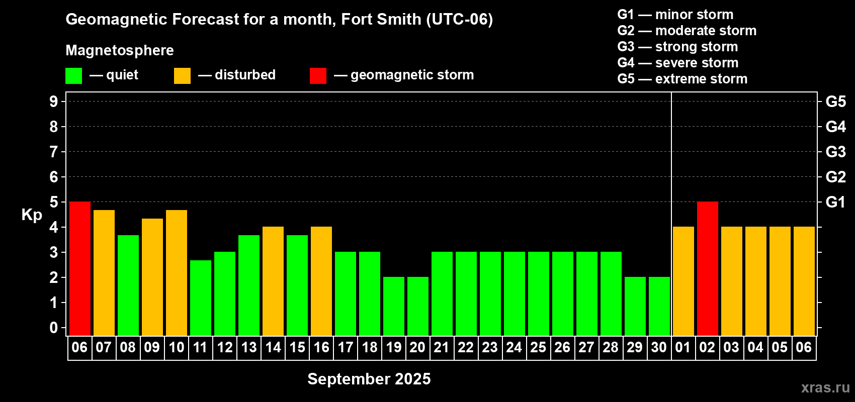
Task: Select the green bar above date 12
Action: (x=225, y=294)
